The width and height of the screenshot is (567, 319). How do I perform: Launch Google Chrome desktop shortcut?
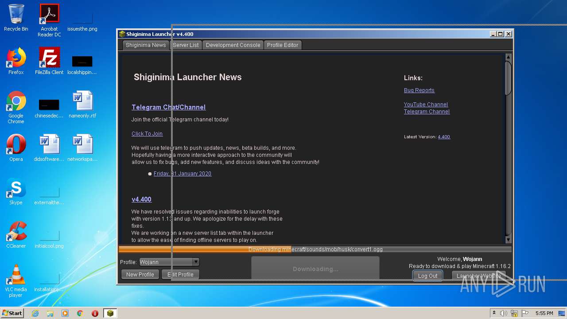pyautogui.click(x=16, y=107)
